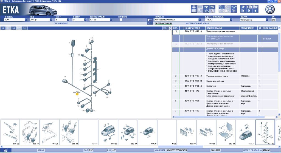Click the ПРИМЕЧАНИЕ column header

tap(248, 28)
